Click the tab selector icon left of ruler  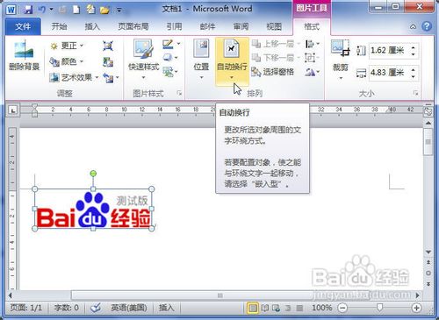(12, 110)
